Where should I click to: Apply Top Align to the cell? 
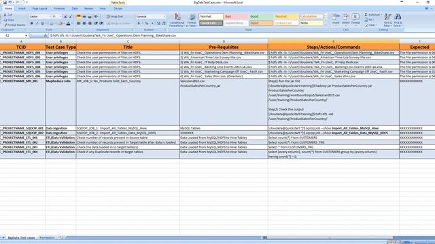[79, 16]
